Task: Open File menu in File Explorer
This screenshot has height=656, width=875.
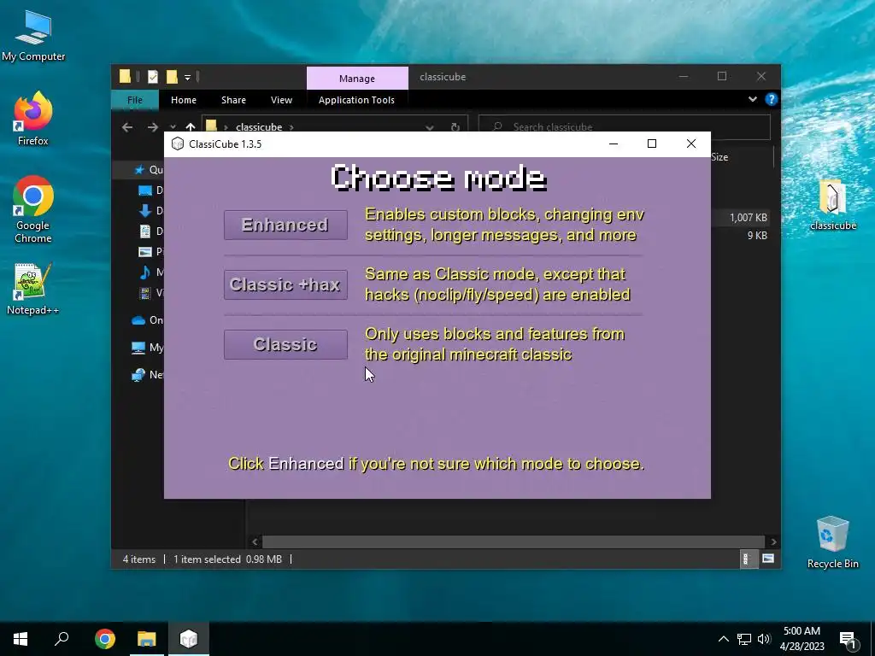Action: click(135, 100)
